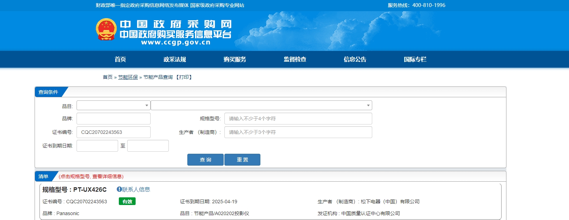Image resolution: width=569 pixels, height=220 pixels.
Task: Click the 首页 breadcrumb link
Action: 108,77
